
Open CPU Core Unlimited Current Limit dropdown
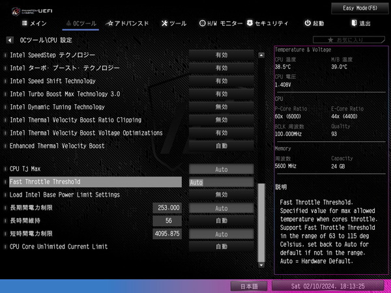(221, 247)
